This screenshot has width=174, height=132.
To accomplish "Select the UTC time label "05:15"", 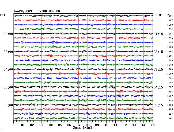I will pyautogui.click(x=158, y=105).
